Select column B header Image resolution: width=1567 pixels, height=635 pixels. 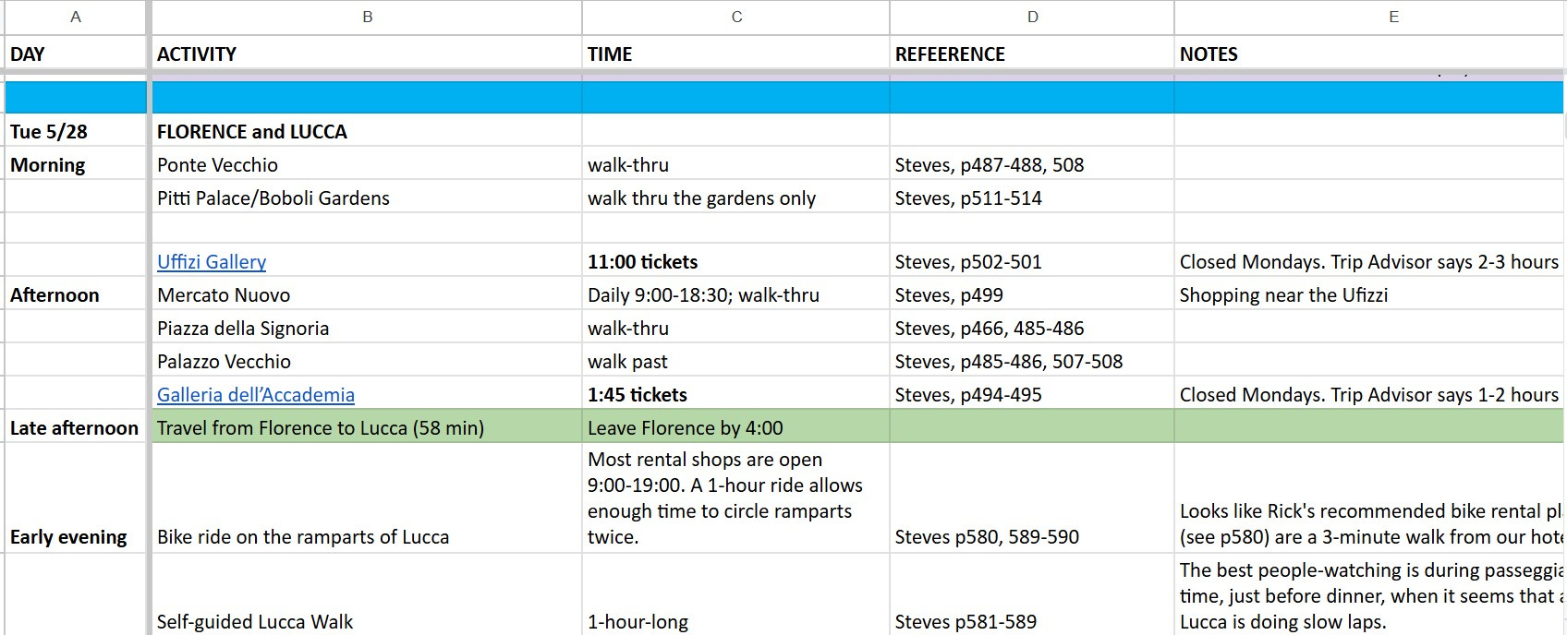tap(367, 17)
